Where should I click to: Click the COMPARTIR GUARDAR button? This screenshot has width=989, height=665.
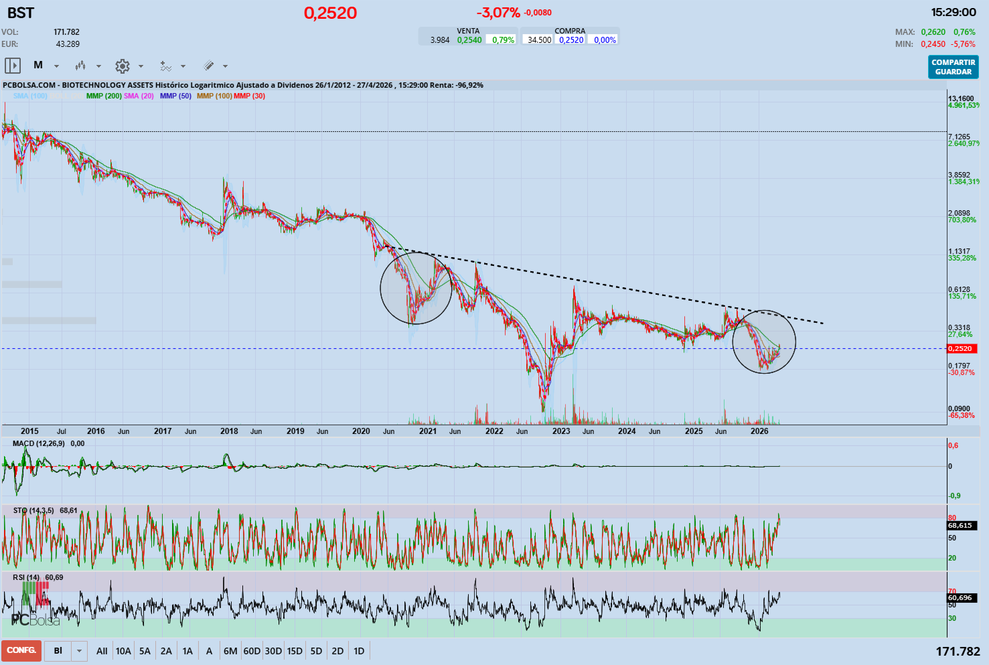click(953, 66)
